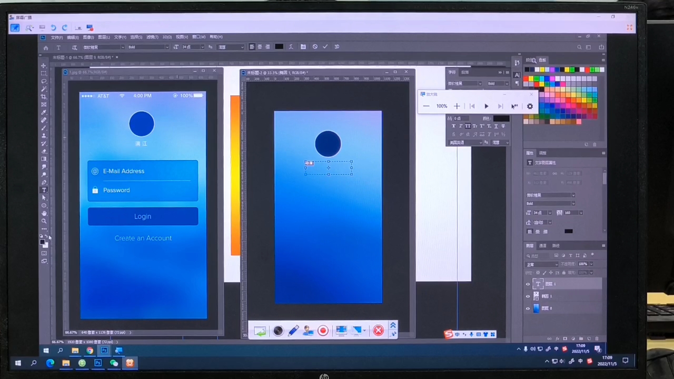Open font family dropdown in Properties panel
674x379 pixels.
[x=551, y=195]
